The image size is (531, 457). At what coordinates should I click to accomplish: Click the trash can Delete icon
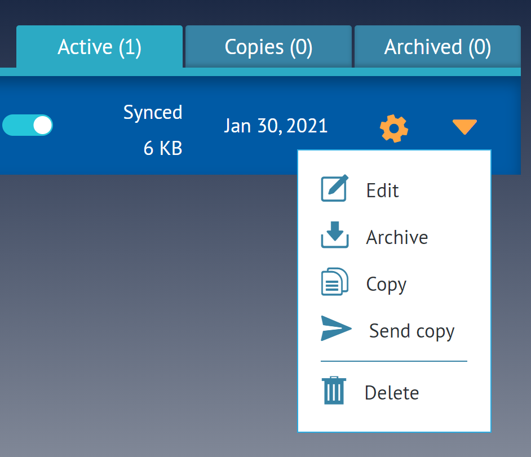pos(334,391)
